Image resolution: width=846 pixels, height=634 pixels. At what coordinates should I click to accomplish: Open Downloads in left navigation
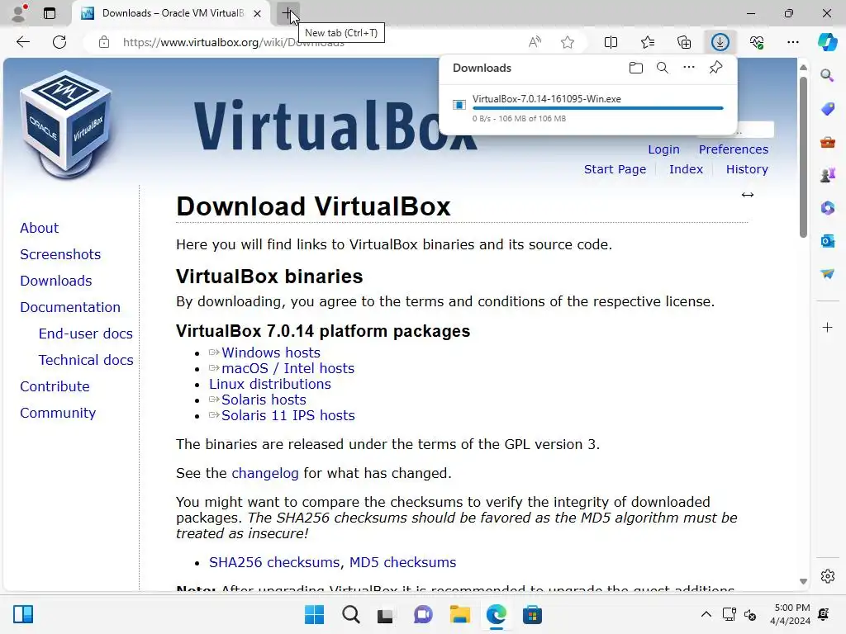(x=56, y=281)
